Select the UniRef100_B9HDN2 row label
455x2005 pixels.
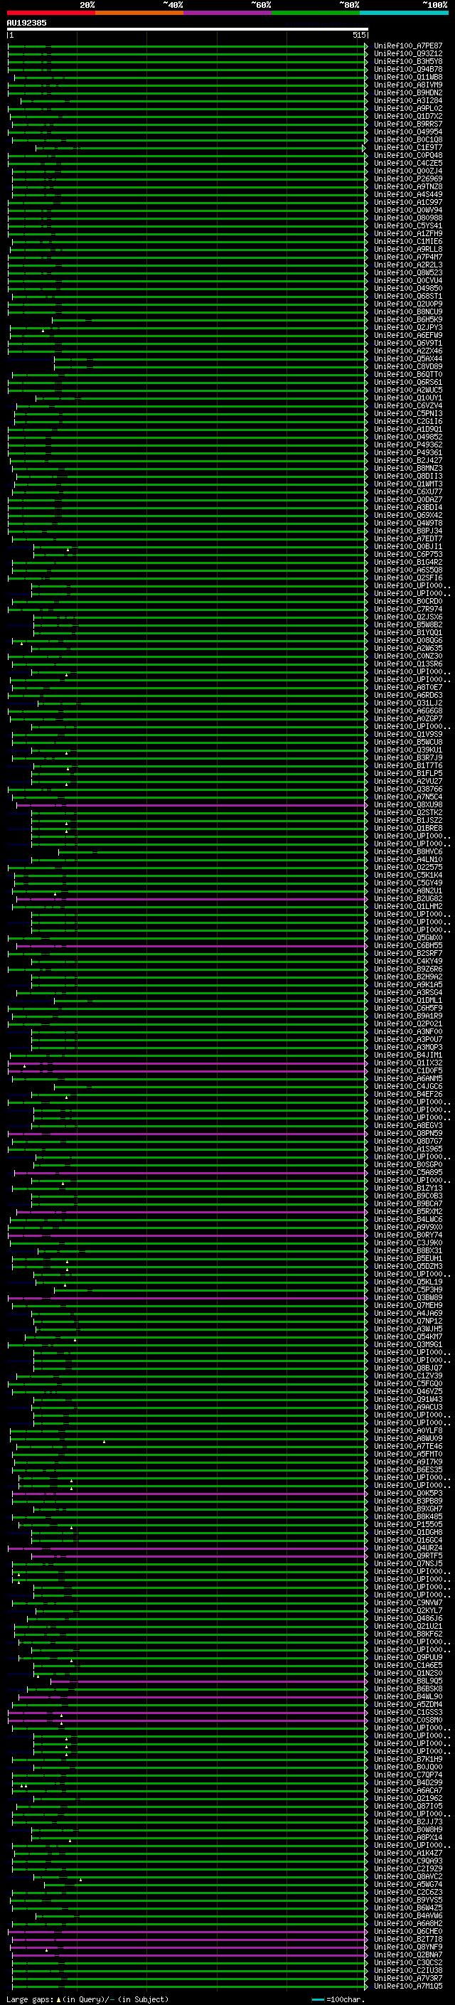[x=408, y=92]
